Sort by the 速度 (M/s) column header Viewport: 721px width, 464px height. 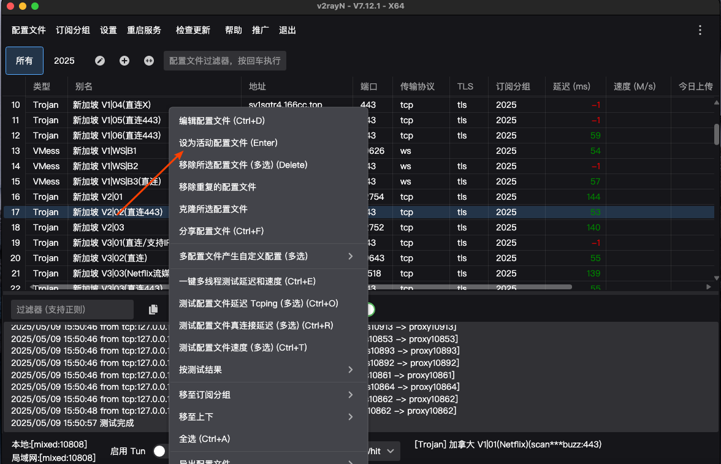point(635,86)
